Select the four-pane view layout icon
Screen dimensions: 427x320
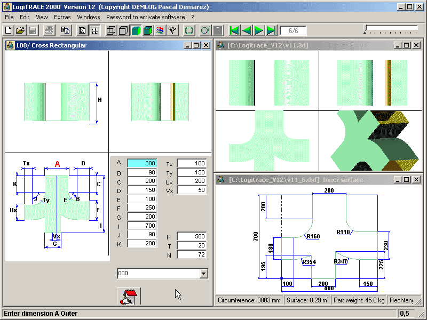pyautogui.click(x=95, y=30)
